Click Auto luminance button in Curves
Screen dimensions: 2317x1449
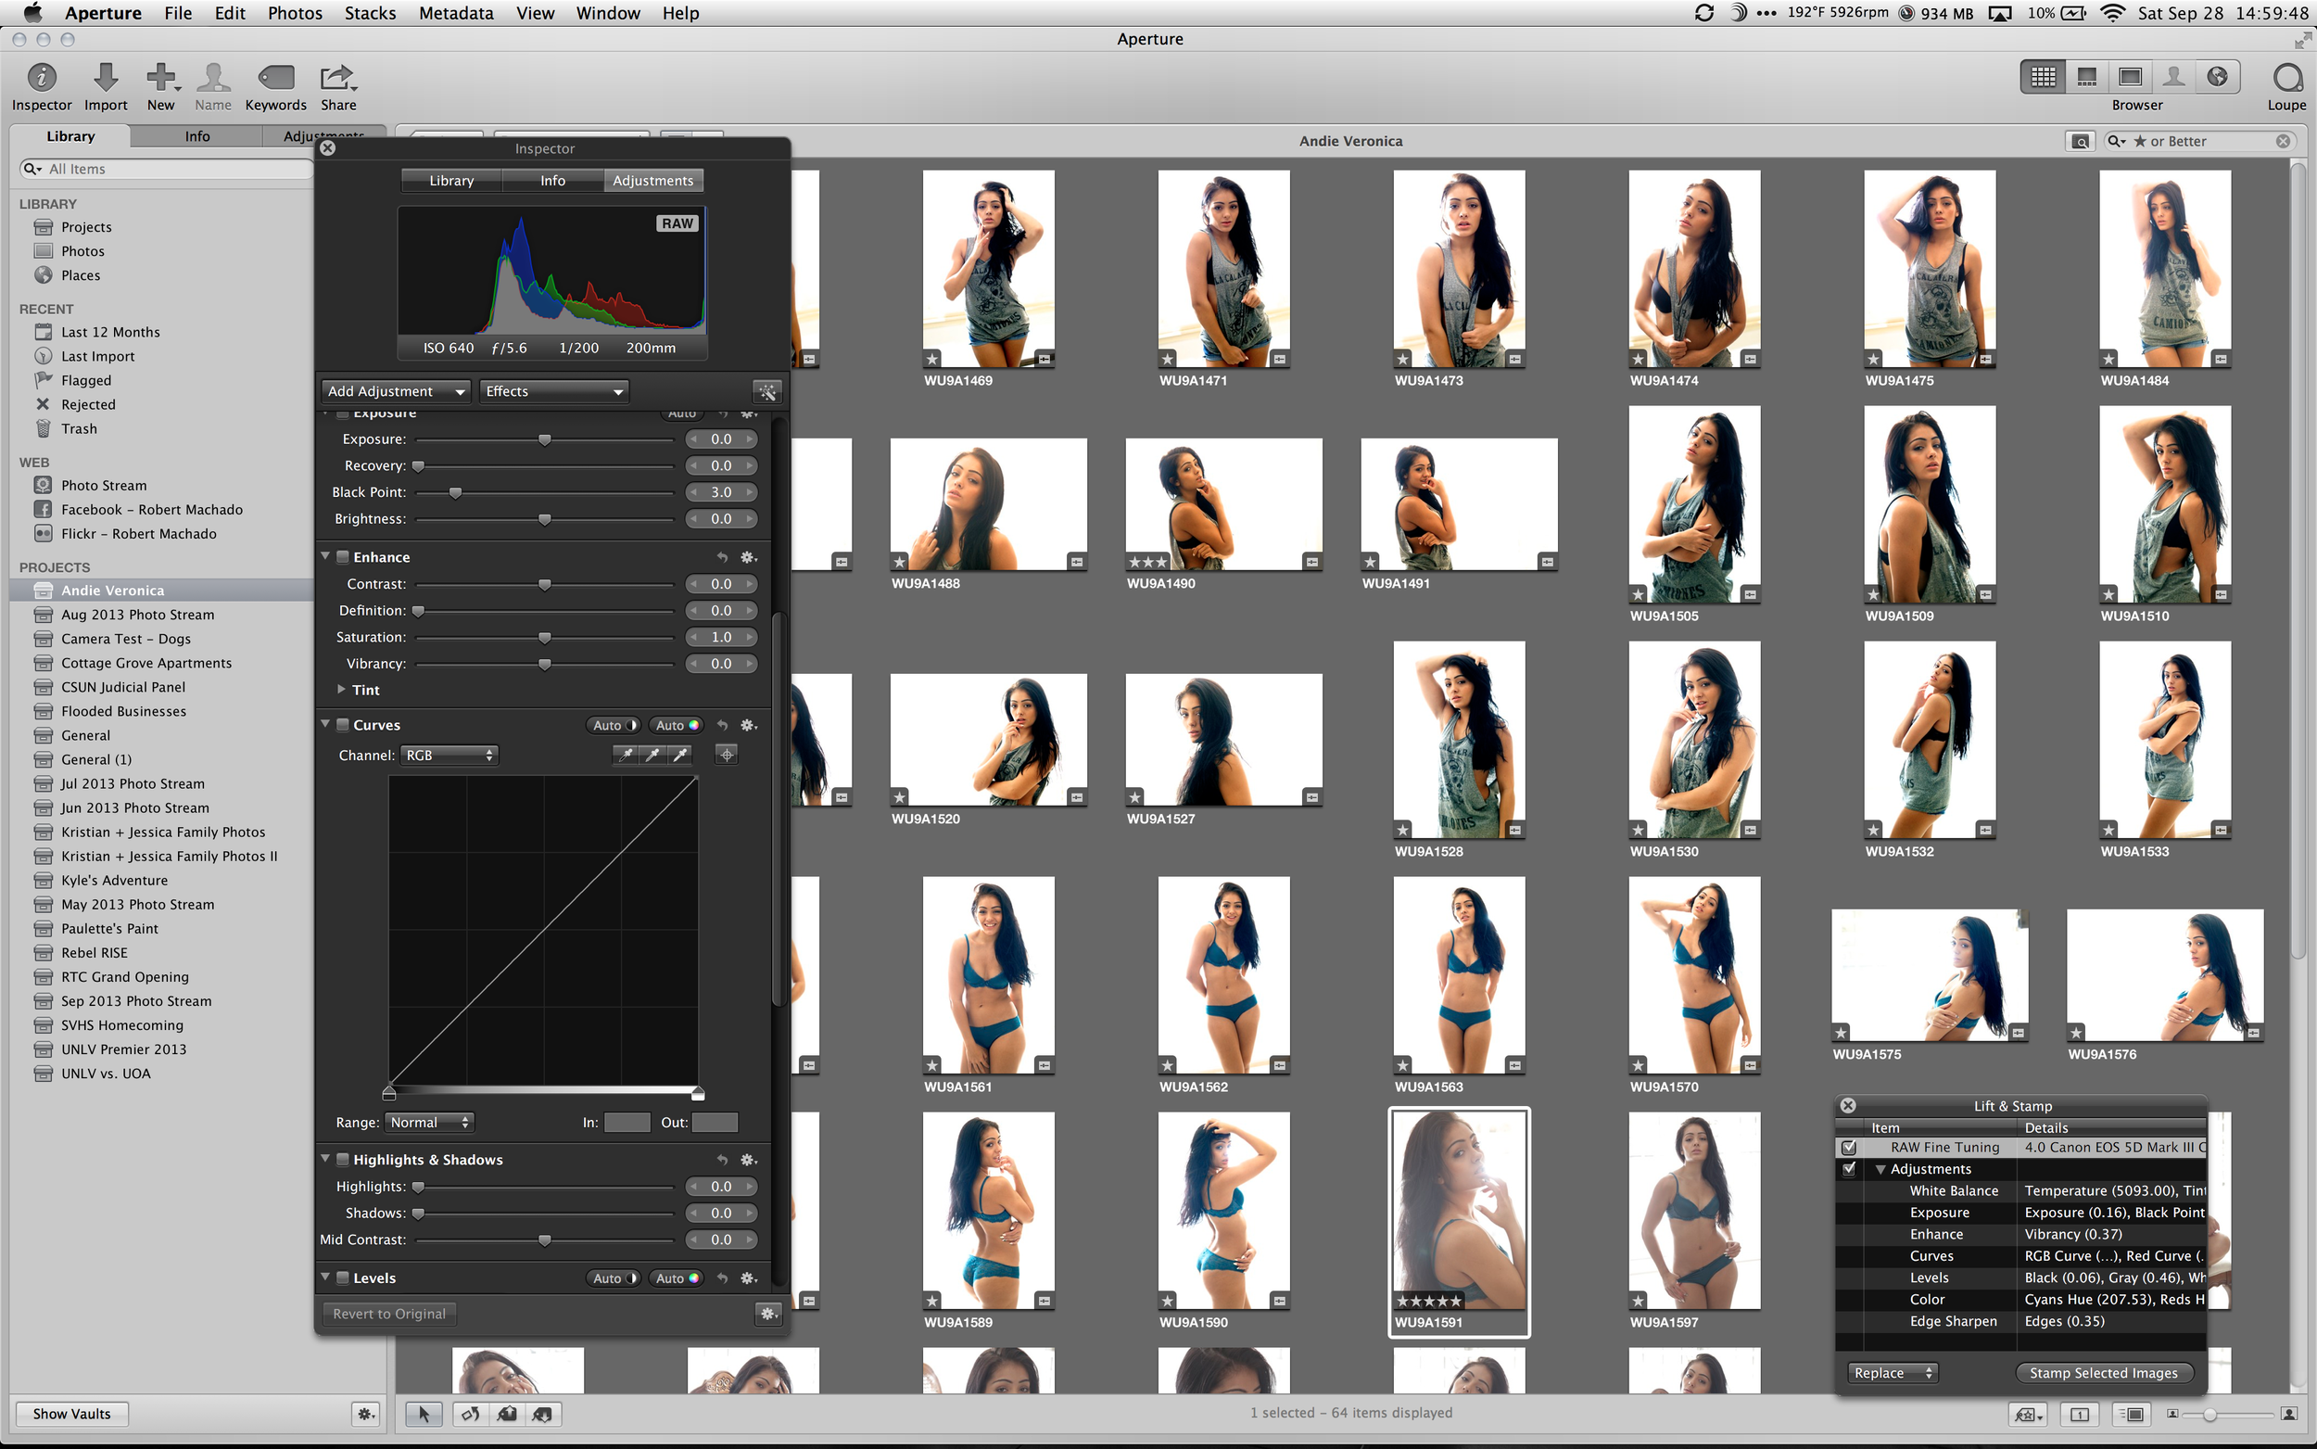tap(614, 726)
